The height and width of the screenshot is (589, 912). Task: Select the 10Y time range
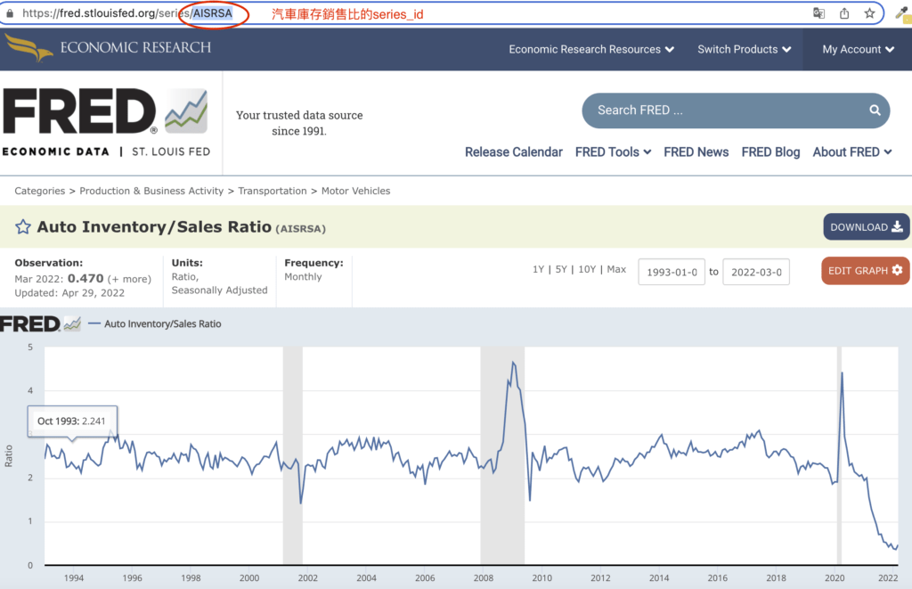tap(587, 269)
